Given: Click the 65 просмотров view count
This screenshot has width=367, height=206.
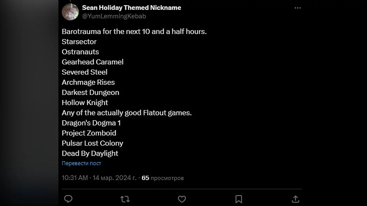Looking at the screenshot, I should (x=163, y=178).
